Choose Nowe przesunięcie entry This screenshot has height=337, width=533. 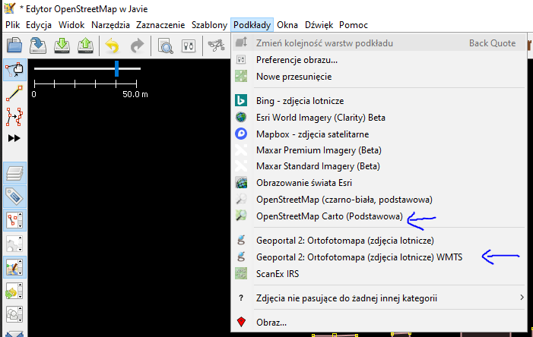click(x=379, y=77)
